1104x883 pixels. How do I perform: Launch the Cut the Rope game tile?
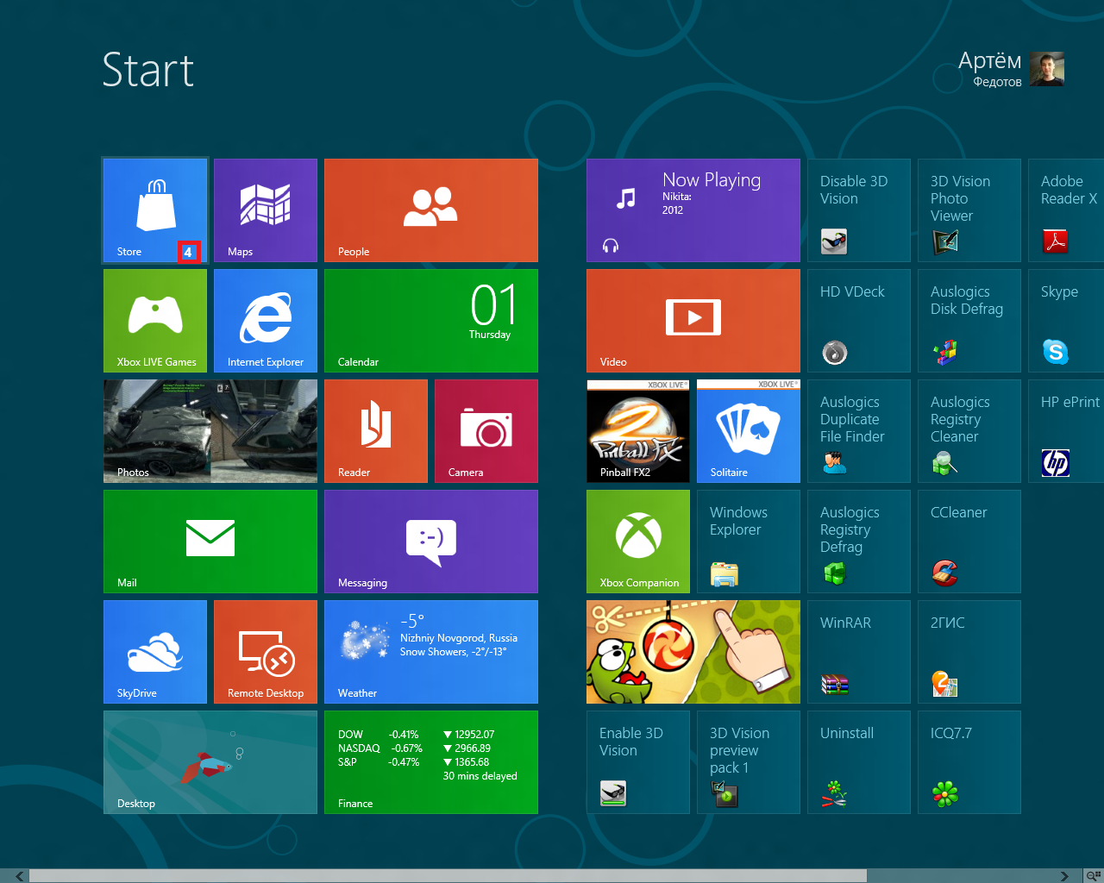click(693, 652)
